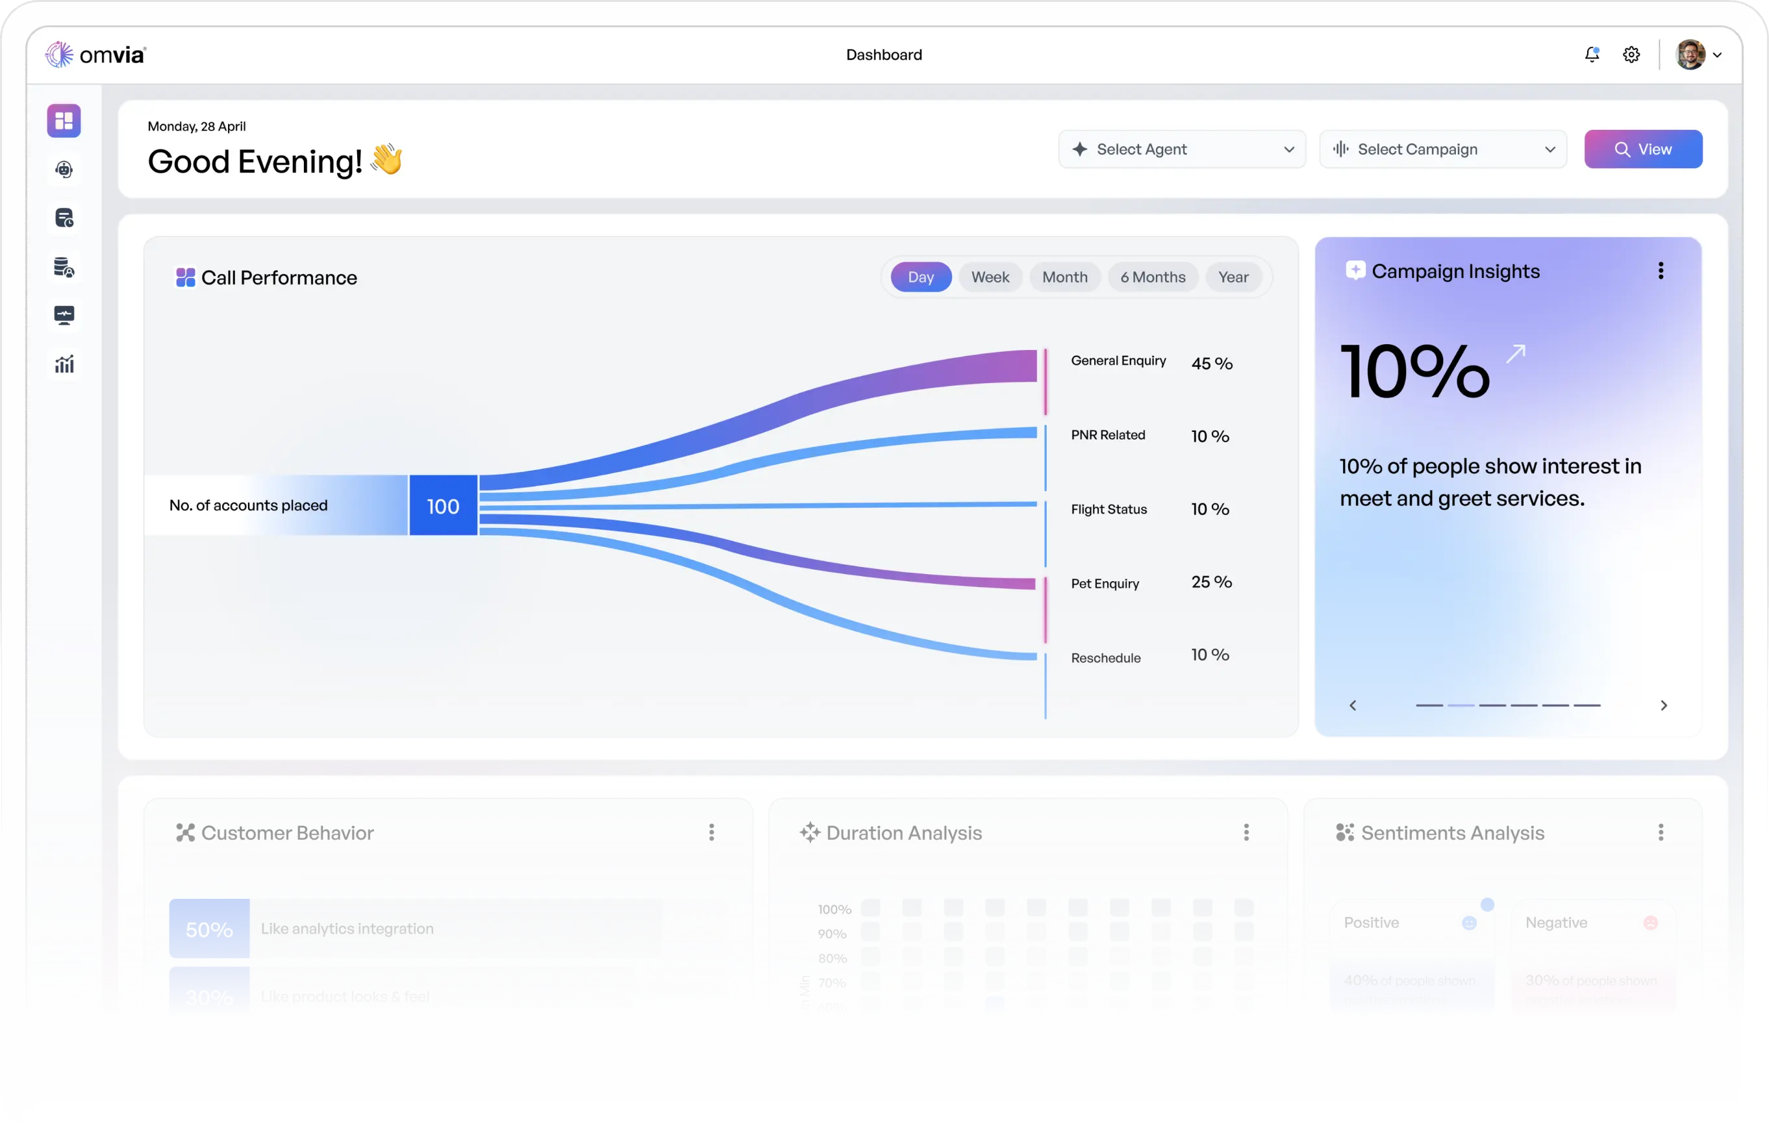1769x1130 pixels.
Task: Click the Campaign Insights sparkle icon
Action: (1355, 270)
